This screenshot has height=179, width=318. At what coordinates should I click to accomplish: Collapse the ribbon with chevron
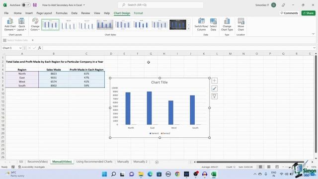[x=314, y=34]
